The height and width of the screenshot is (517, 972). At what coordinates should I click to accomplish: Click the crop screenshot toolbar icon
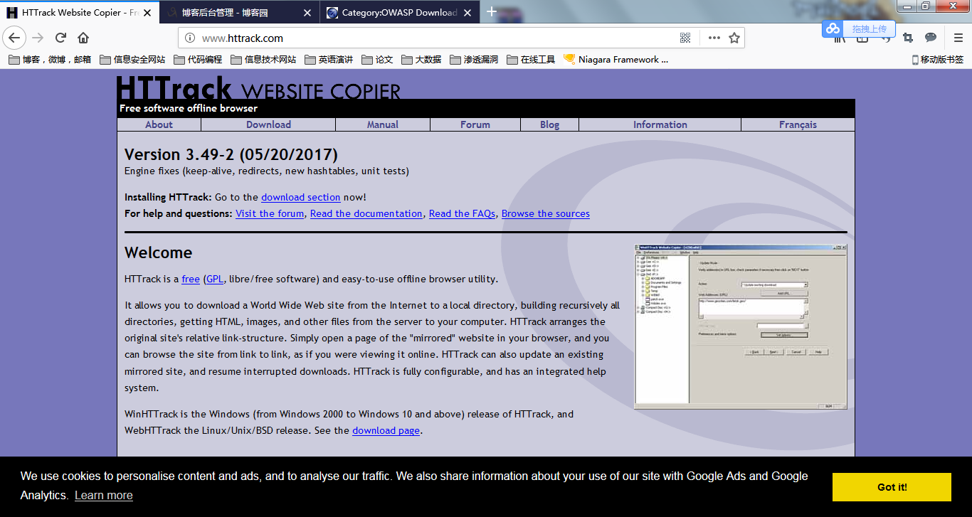(x=908, y=38)
